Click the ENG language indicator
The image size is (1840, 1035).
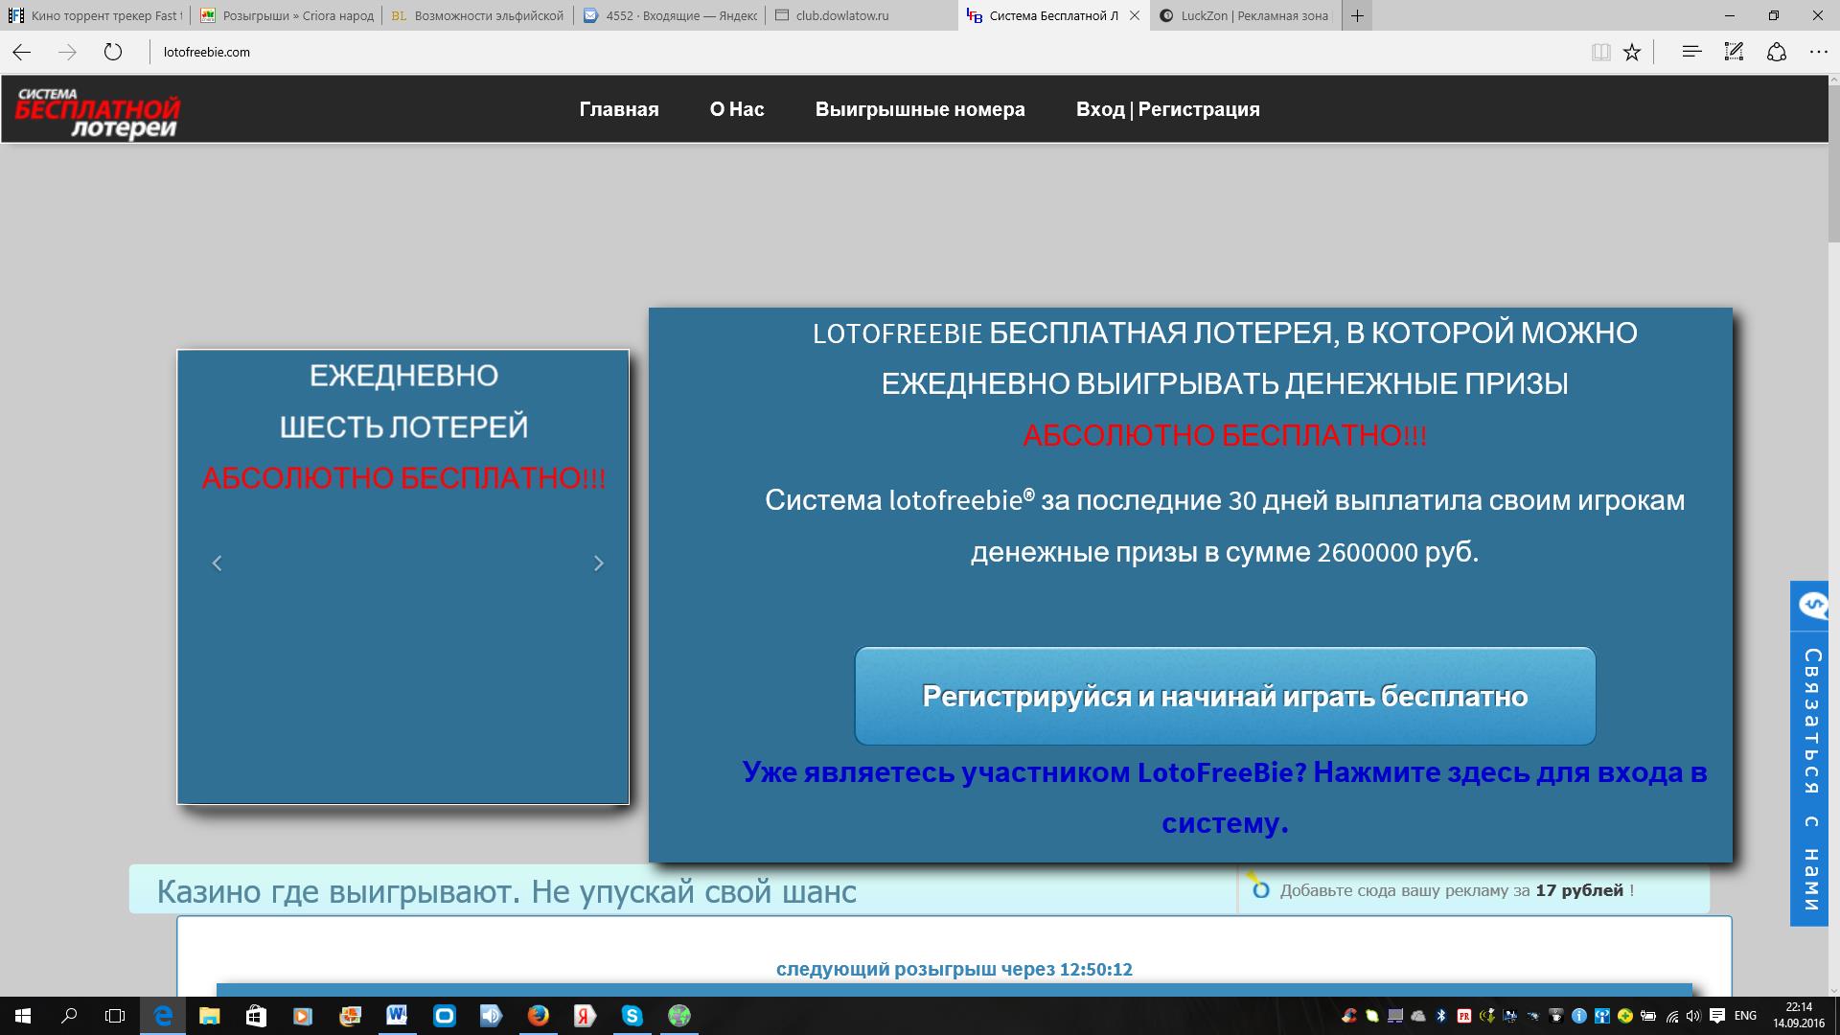[x=1745, y=1016]
